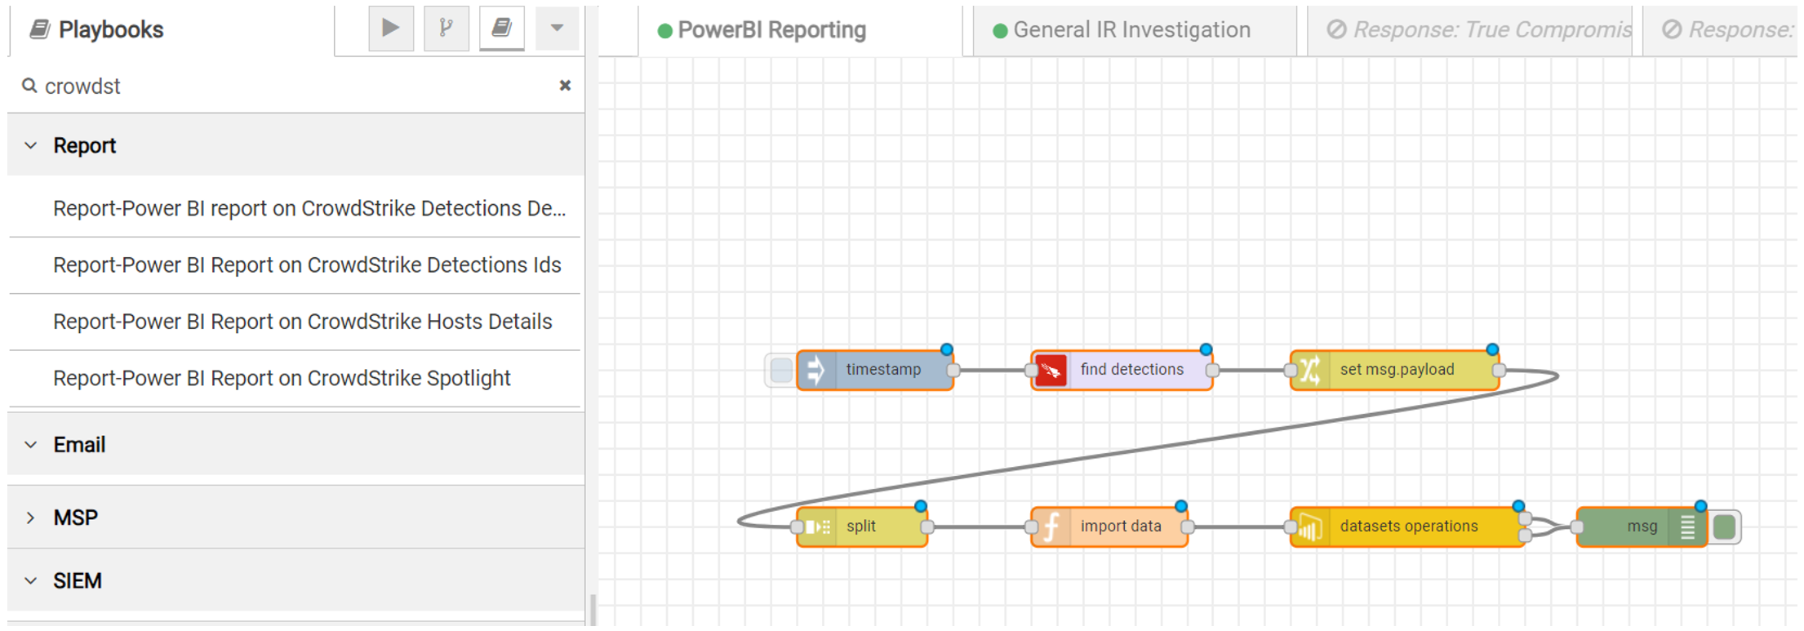This screenshot has width=1804, height=631.
Task: Toggle the msg debug node green button
Action: tap(1725, 527)
